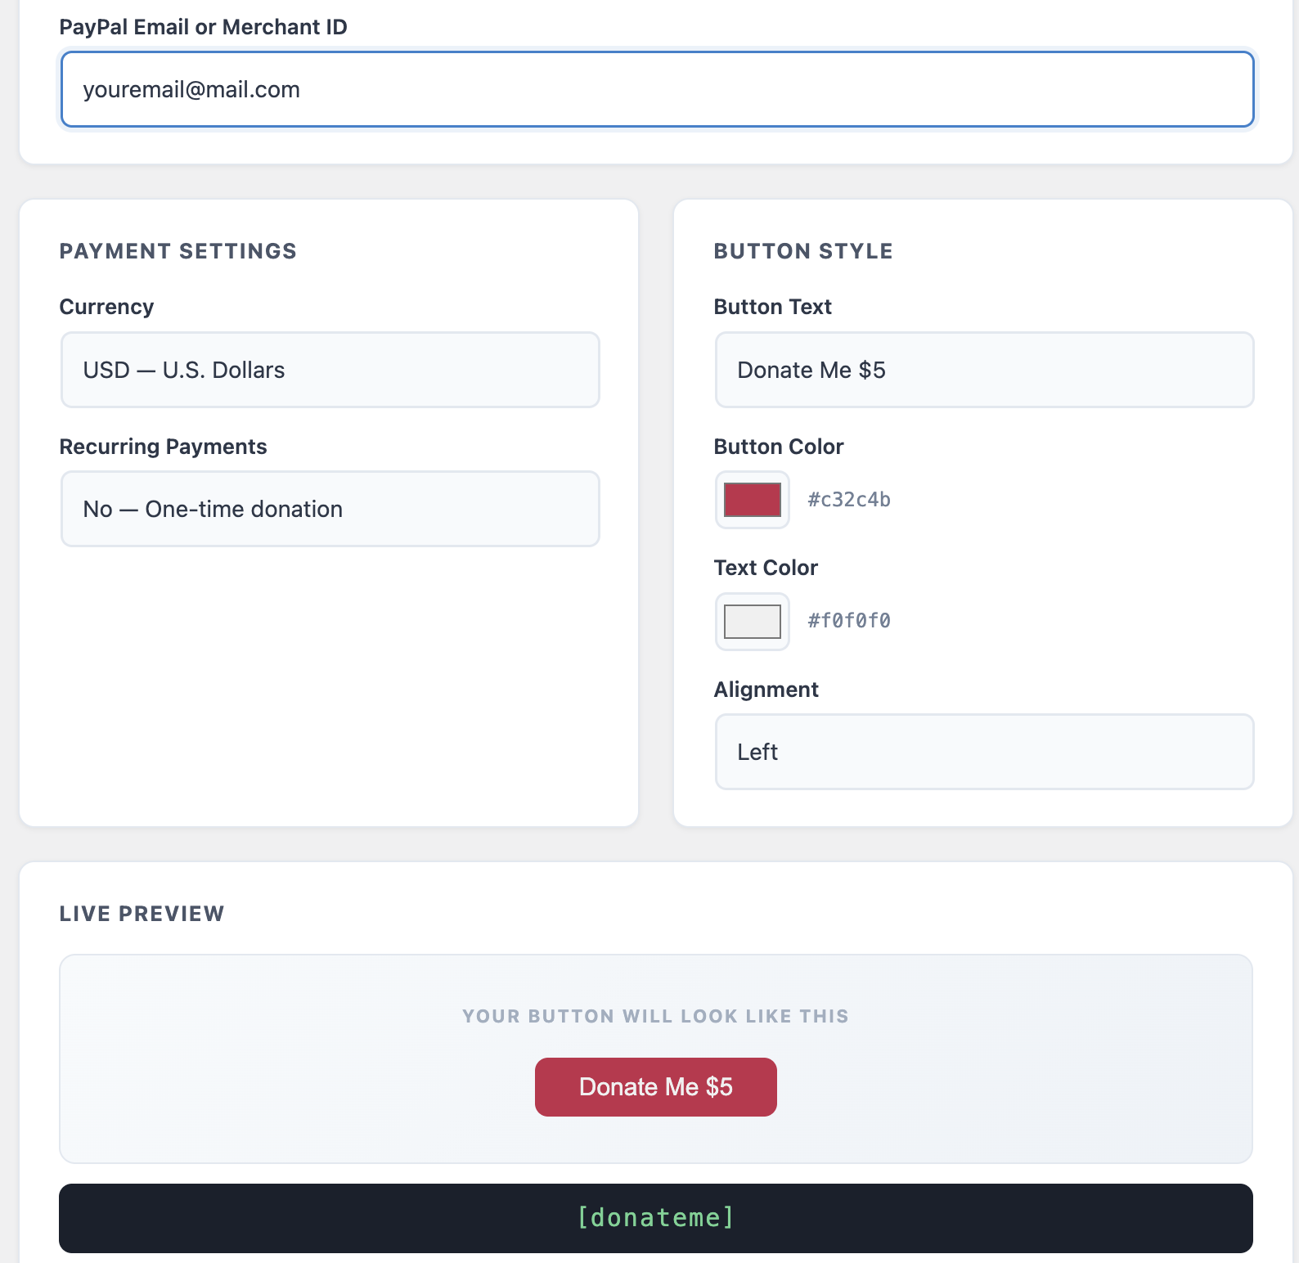Click the Payment Settings heading
Screen dimensions: 1299x1263
point(178,251)
